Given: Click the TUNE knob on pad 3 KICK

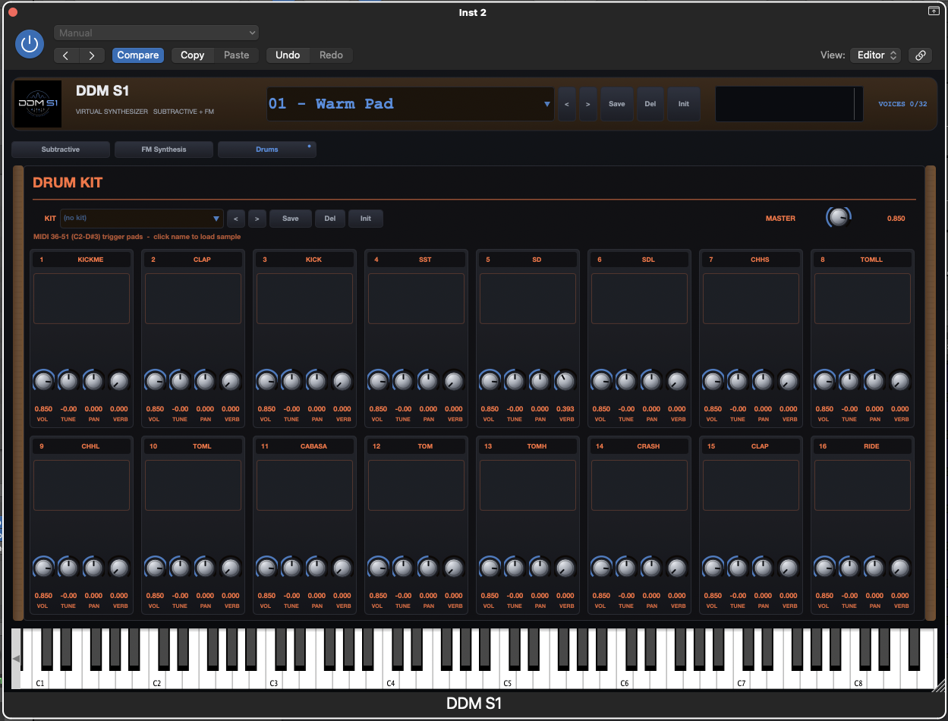Looking at the screenshot, I should [291, 381].
